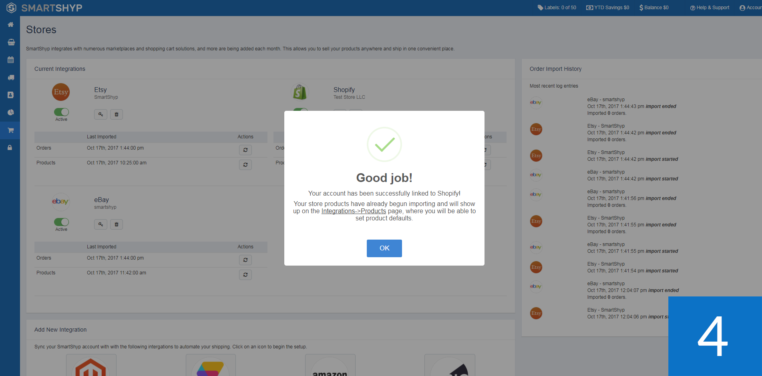The width and height of the screenshot is (762, 376).
Task: Click the Etsy Products date 10:25:00 am
Action: (x=117, y=163)
